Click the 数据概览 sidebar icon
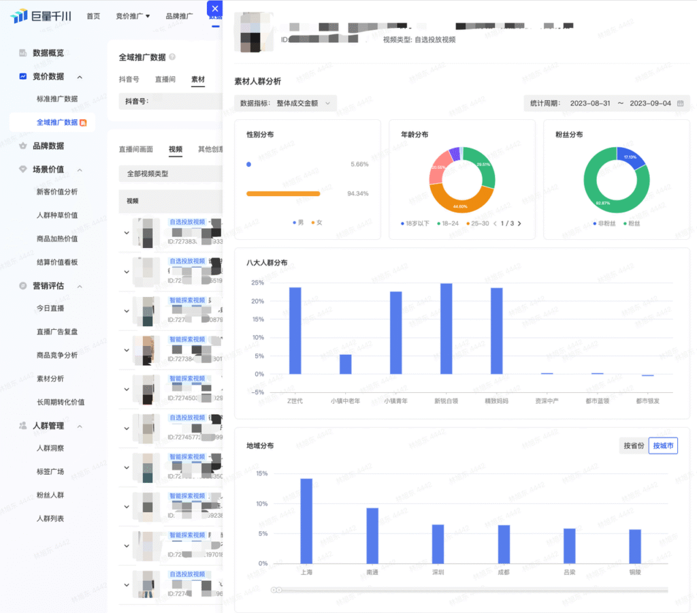This screenshot has height=613, width=697. pos(22,52)
